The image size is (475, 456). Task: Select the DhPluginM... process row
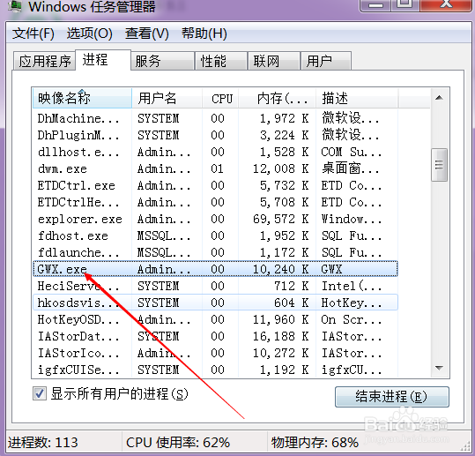point(215,135)
